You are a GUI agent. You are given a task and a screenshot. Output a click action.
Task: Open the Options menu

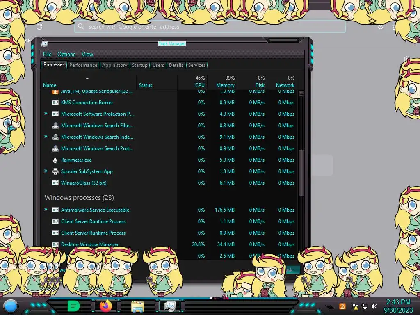[x=66, y=55]
